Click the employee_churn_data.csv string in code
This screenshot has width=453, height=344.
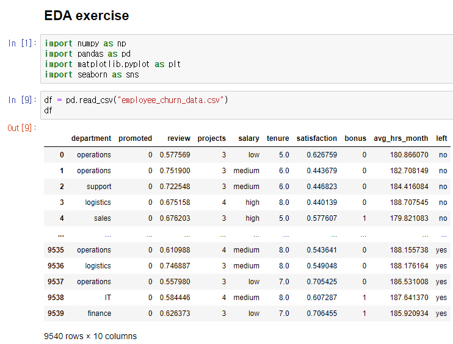(x=170, y=100)
